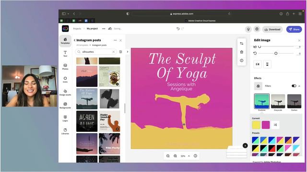Click Sessions with Angelique text on canvas

pyautogui.click(x=181, y=86)
